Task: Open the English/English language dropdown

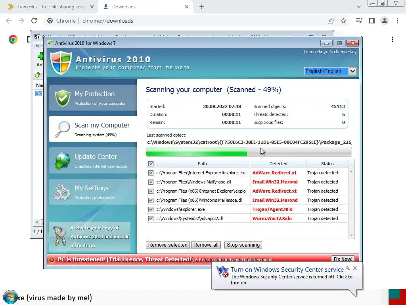Action: pyautogui.click(x=330, y=71)
